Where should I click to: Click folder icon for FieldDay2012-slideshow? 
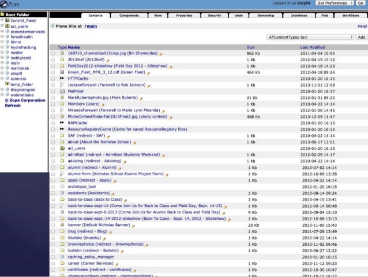point(62,66)
